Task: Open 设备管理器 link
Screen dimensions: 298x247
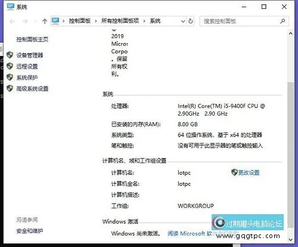Action: click(x=30, y=55)
